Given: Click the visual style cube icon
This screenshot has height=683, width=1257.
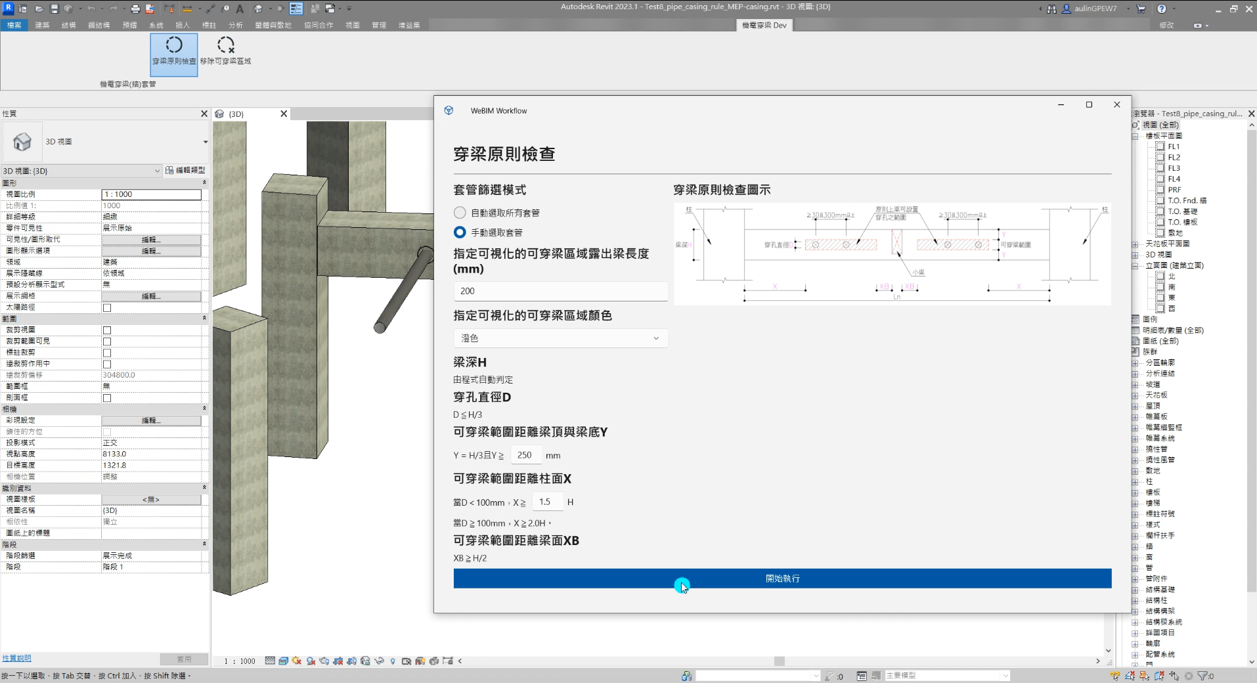Looking at the screenshot, I should coord(283,661).
